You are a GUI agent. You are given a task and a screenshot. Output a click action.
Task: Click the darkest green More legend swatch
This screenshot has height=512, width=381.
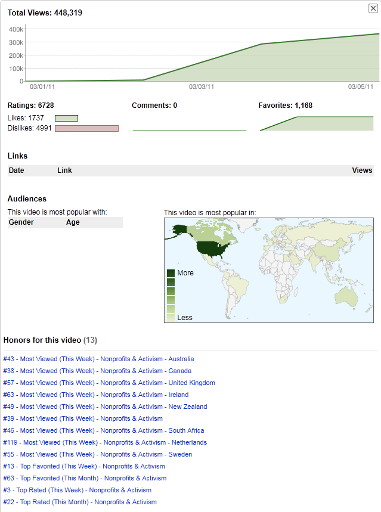pyautogui.click(x=171, y=273)
